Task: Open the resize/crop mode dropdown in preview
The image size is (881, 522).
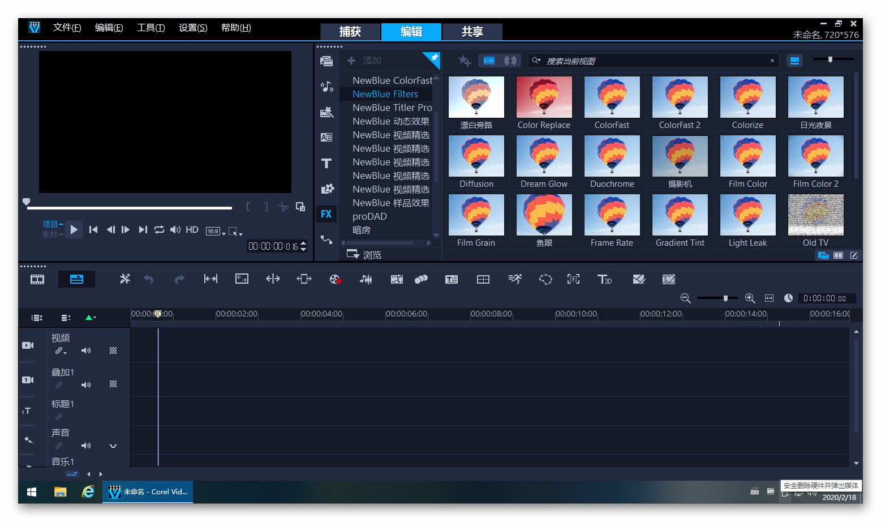Action: [x=235, y=232]
